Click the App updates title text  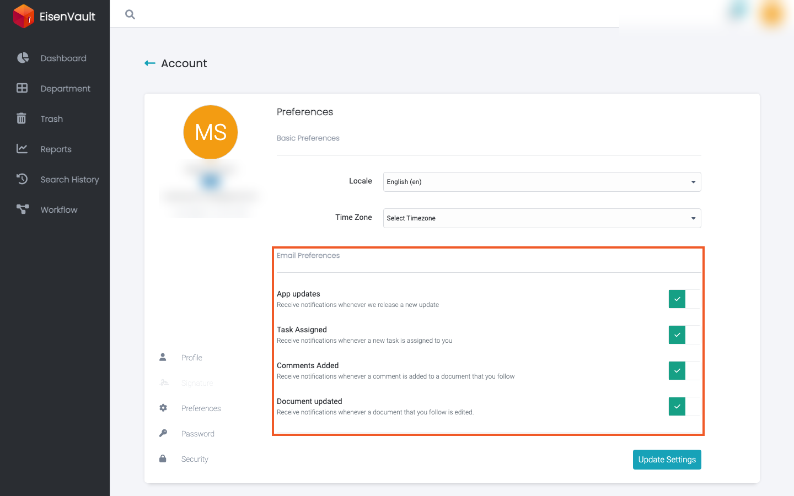point(298,294)
